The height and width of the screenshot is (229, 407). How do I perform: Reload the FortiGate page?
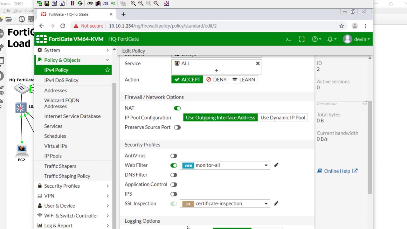click(x=63, y=26)
